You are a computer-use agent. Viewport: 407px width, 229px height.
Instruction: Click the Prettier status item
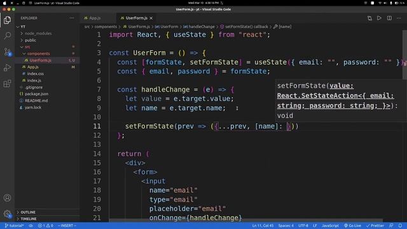[x=375, y=226]
